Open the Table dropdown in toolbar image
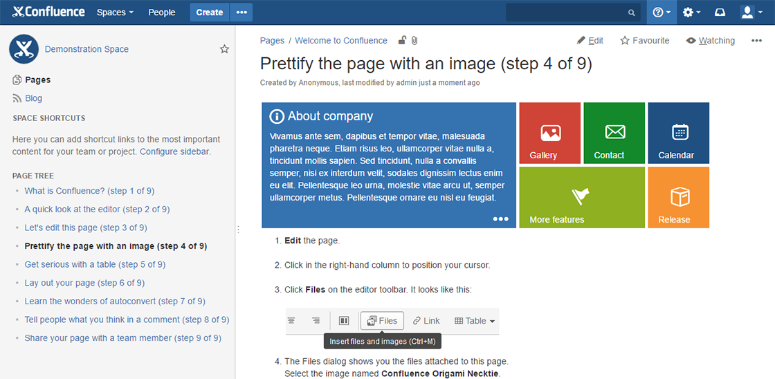Image resolution: width=775 pixels, height=379 pixels. (475, 321)
